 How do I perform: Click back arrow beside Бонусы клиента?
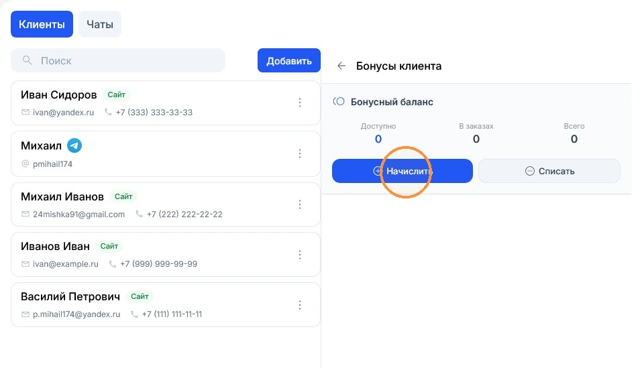coord(341,66)
